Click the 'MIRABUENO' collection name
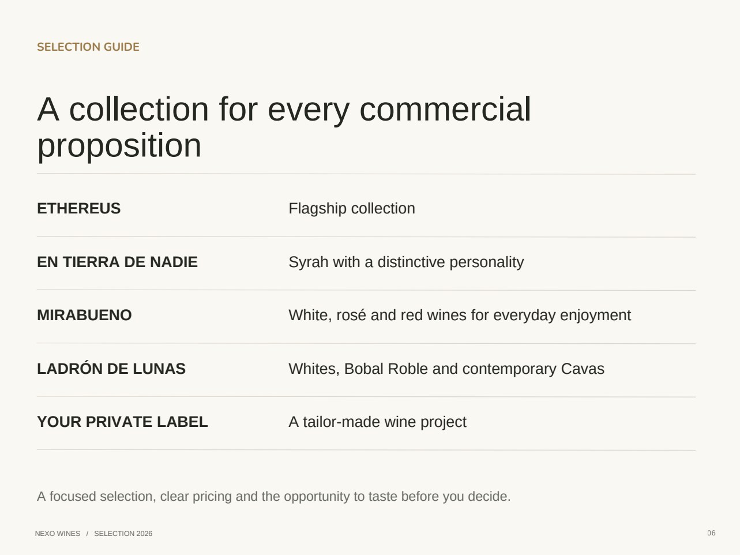The image size is (740, 555). (84, 315)
